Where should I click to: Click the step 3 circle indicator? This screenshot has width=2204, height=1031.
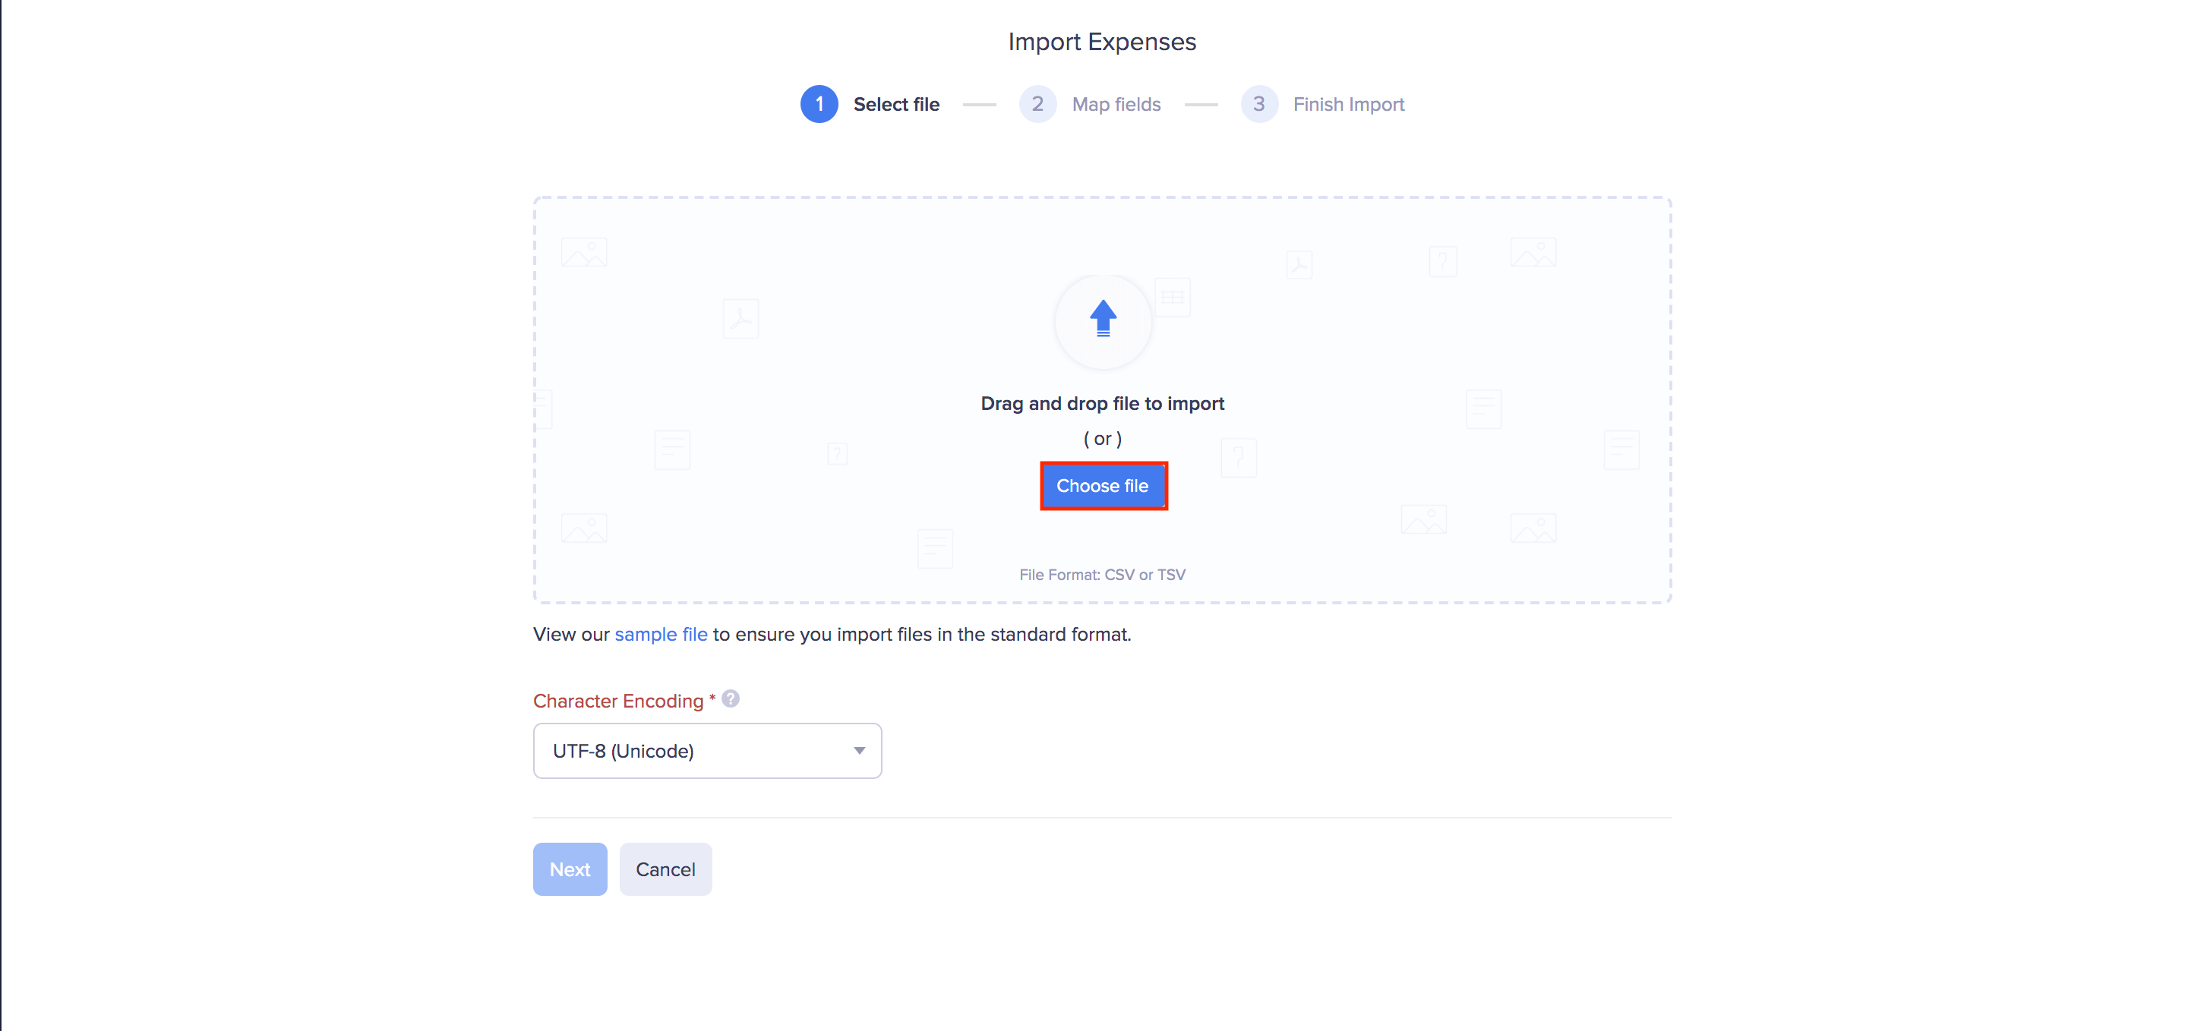tap(1258, 104)
